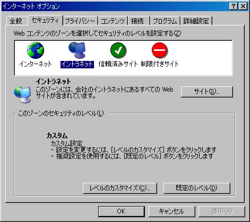This screenshot has height=222, width=250.
Task: Select the イントラネット zone computer icon
Action: tap(77, 50)
